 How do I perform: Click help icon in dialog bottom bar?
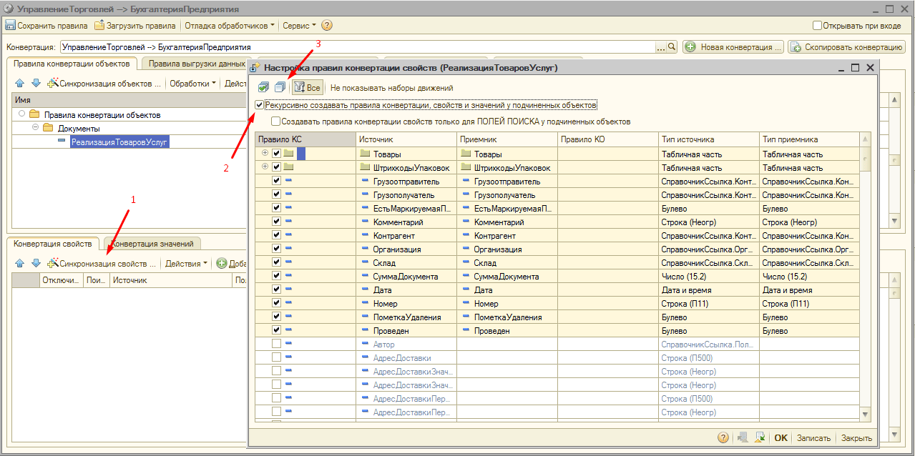point(723,437)
